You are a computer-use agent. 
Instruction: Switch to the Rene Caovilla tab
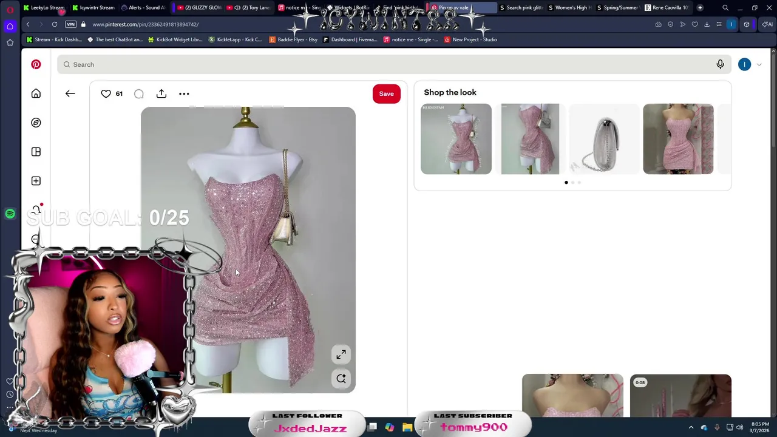666,7
